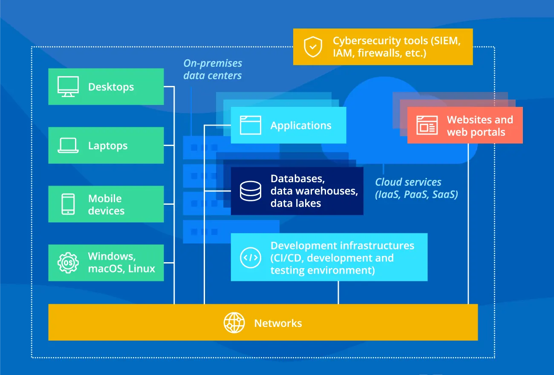Click the code brackets development icon

point(250,258)
